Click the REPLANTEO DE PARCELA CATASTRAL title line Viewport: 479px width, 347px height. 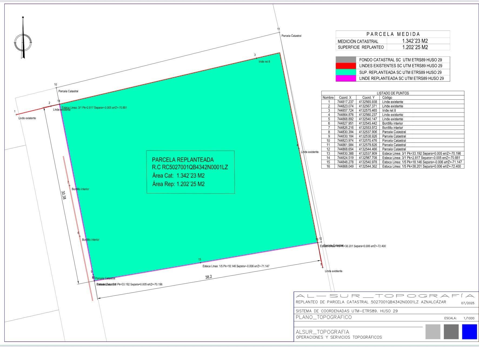click(x=371, y=302)
